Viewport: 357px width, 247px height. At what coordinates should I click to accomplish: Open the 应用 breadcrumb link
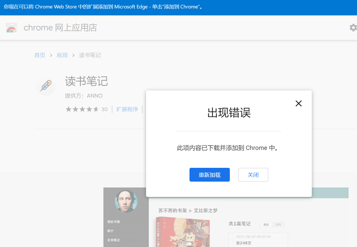tap(62, 55)
